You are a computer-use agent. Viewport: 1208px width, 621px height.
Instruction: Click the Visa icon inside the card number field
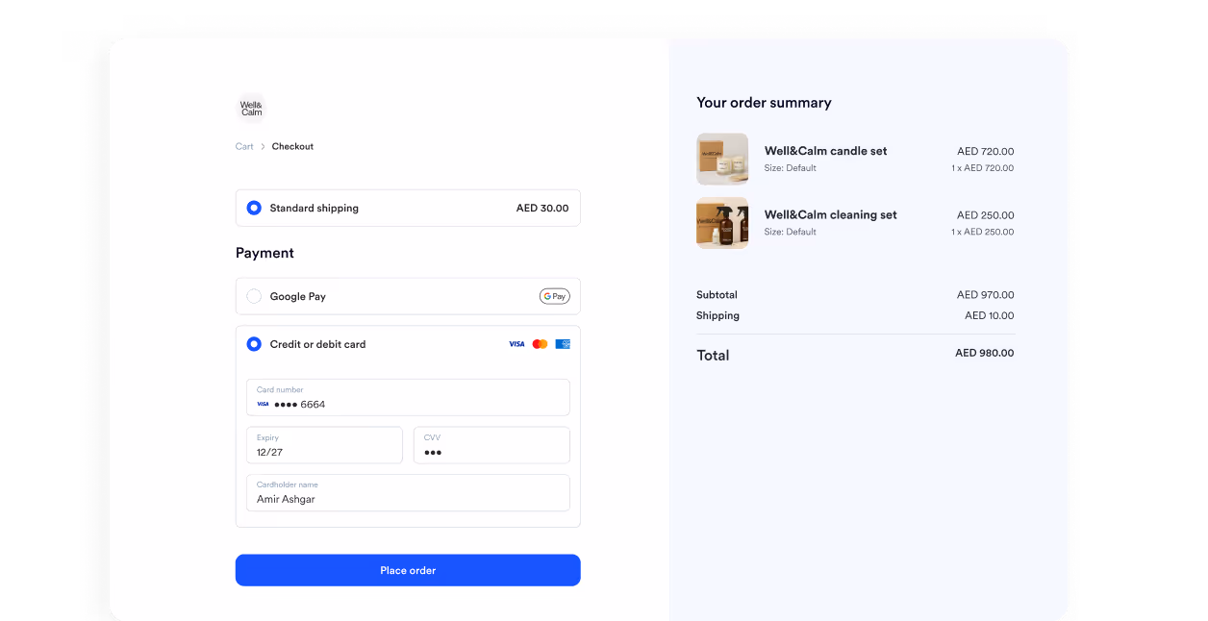point(263,404)
